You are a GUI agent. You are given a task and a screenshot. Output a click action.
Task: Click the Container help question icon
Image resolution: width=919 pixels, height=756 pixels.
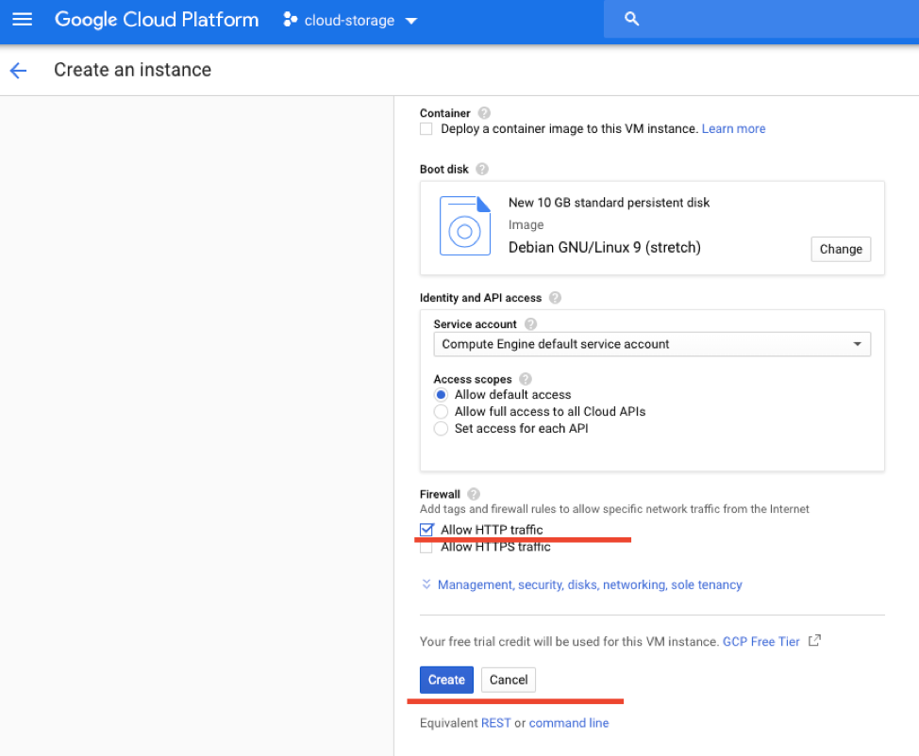tap(484, 113)
